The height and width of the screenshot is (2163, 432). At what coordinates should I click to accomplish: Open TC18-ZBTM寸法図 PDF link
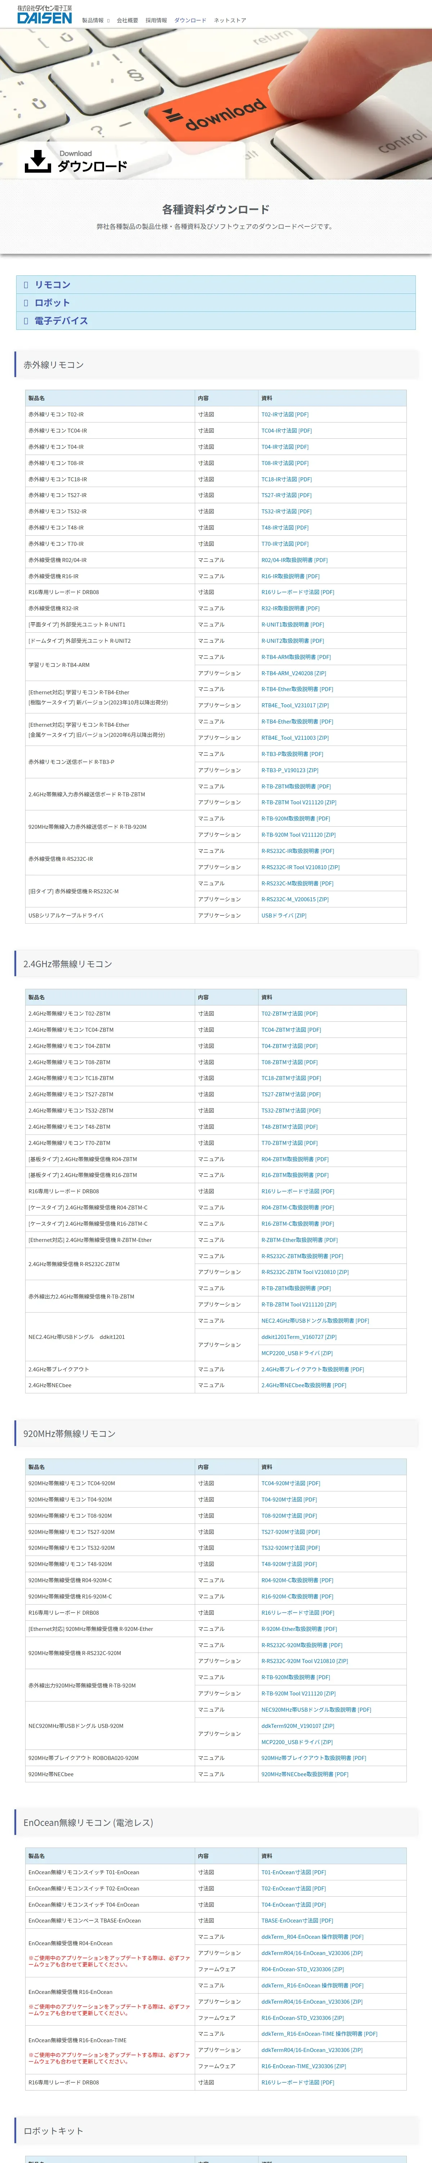(291, 1078)
